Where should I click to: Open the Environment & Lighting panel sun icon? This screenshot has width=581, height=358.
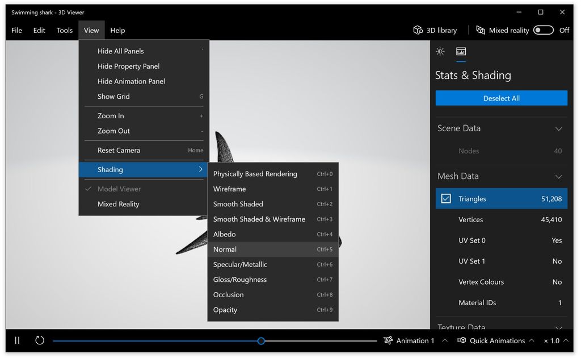click(440, 51)
